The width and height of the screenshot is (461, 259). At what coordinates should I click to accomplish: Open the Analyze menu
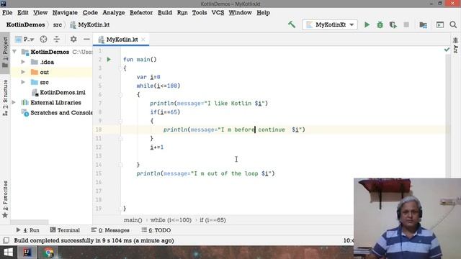114,13
